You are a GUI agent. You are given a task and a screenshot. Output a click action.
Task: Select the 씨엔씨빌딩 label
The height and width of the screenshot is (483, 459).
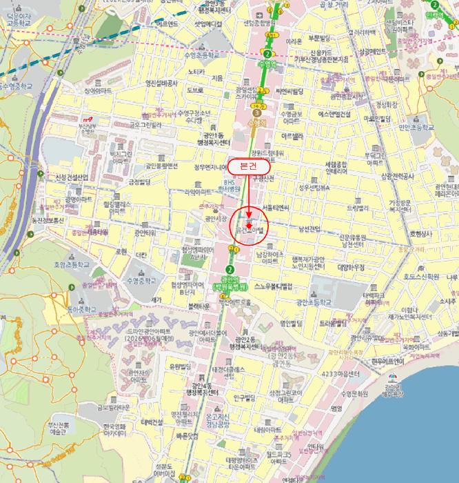289,92
